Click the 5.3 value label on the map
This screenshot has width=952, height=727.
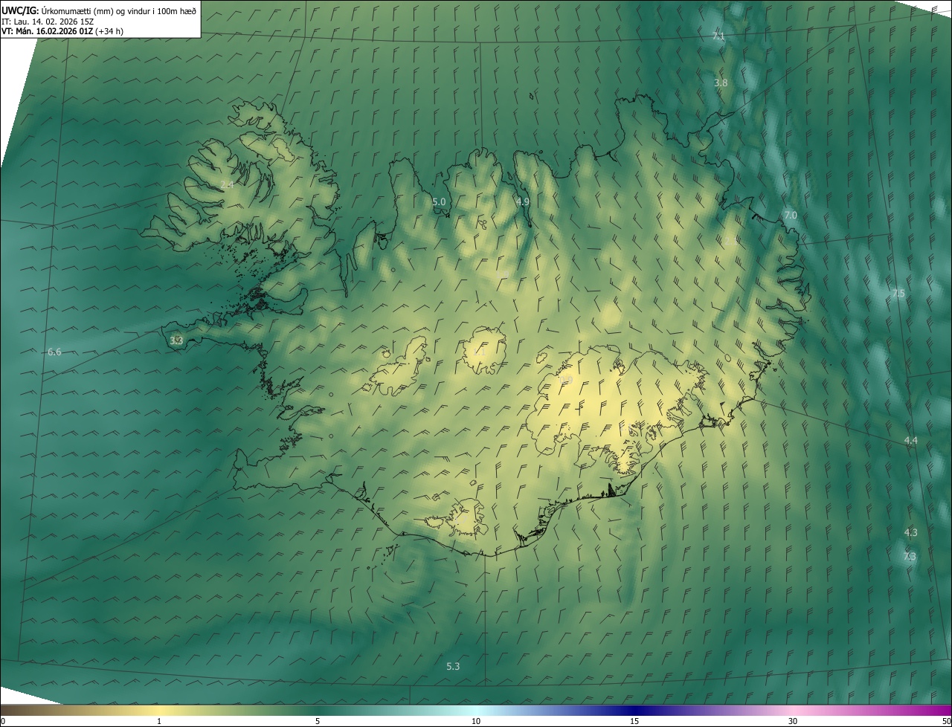click(x=453, y=666)
